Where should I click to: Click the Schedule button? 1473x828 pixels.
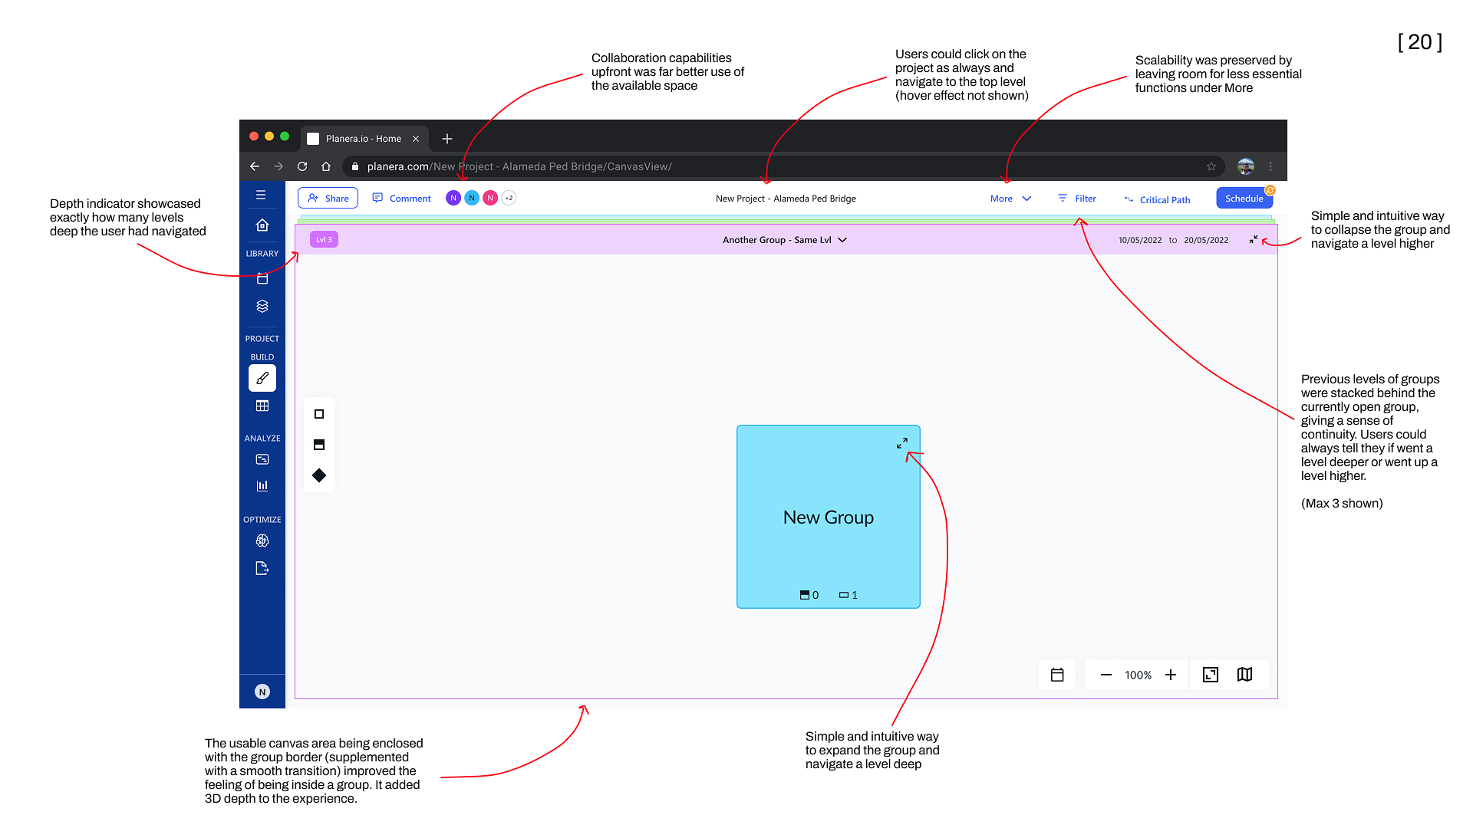point(1244,198)
